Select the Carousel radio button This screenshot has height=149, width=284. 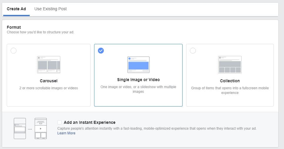[x=14, y=51]
